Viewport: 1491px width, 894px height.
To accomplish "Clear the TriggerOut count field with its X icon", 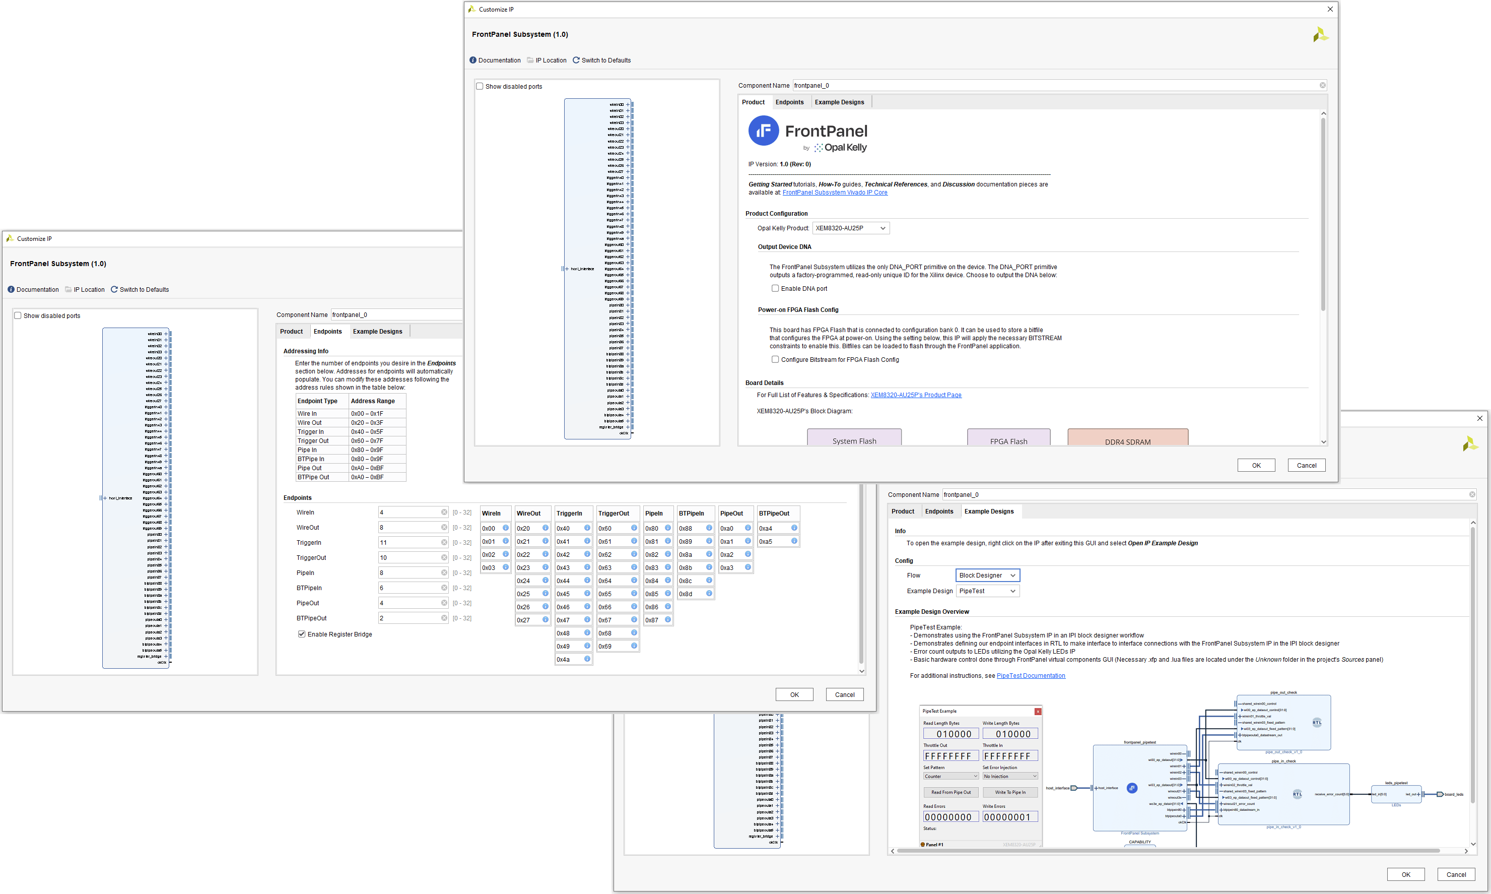I will click(x=444, y=557).
